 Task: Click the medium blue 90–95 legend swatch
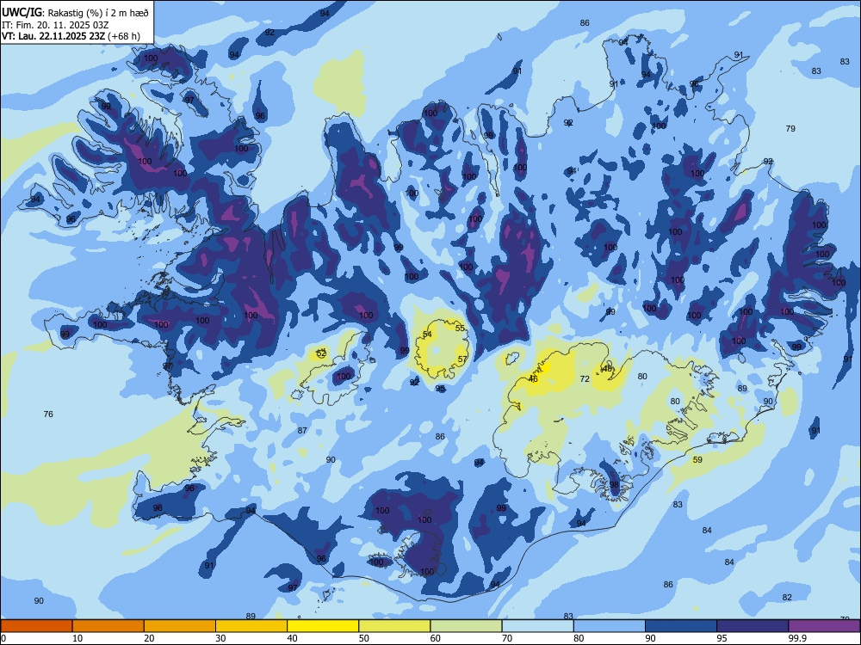click(x=681, y=626)
